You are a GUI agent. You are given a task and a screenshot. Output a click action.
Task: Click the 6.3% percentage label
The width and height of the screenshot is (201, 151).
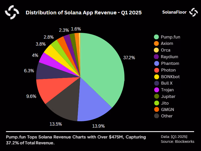click(x=29, y=71)
